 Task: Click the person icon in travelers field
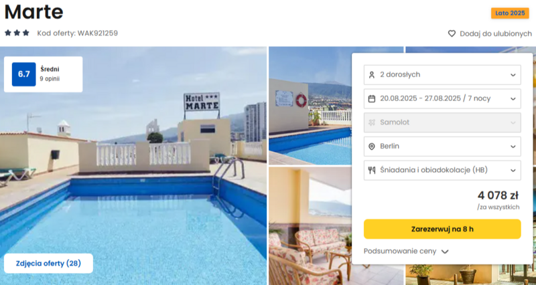coord(372,75)
